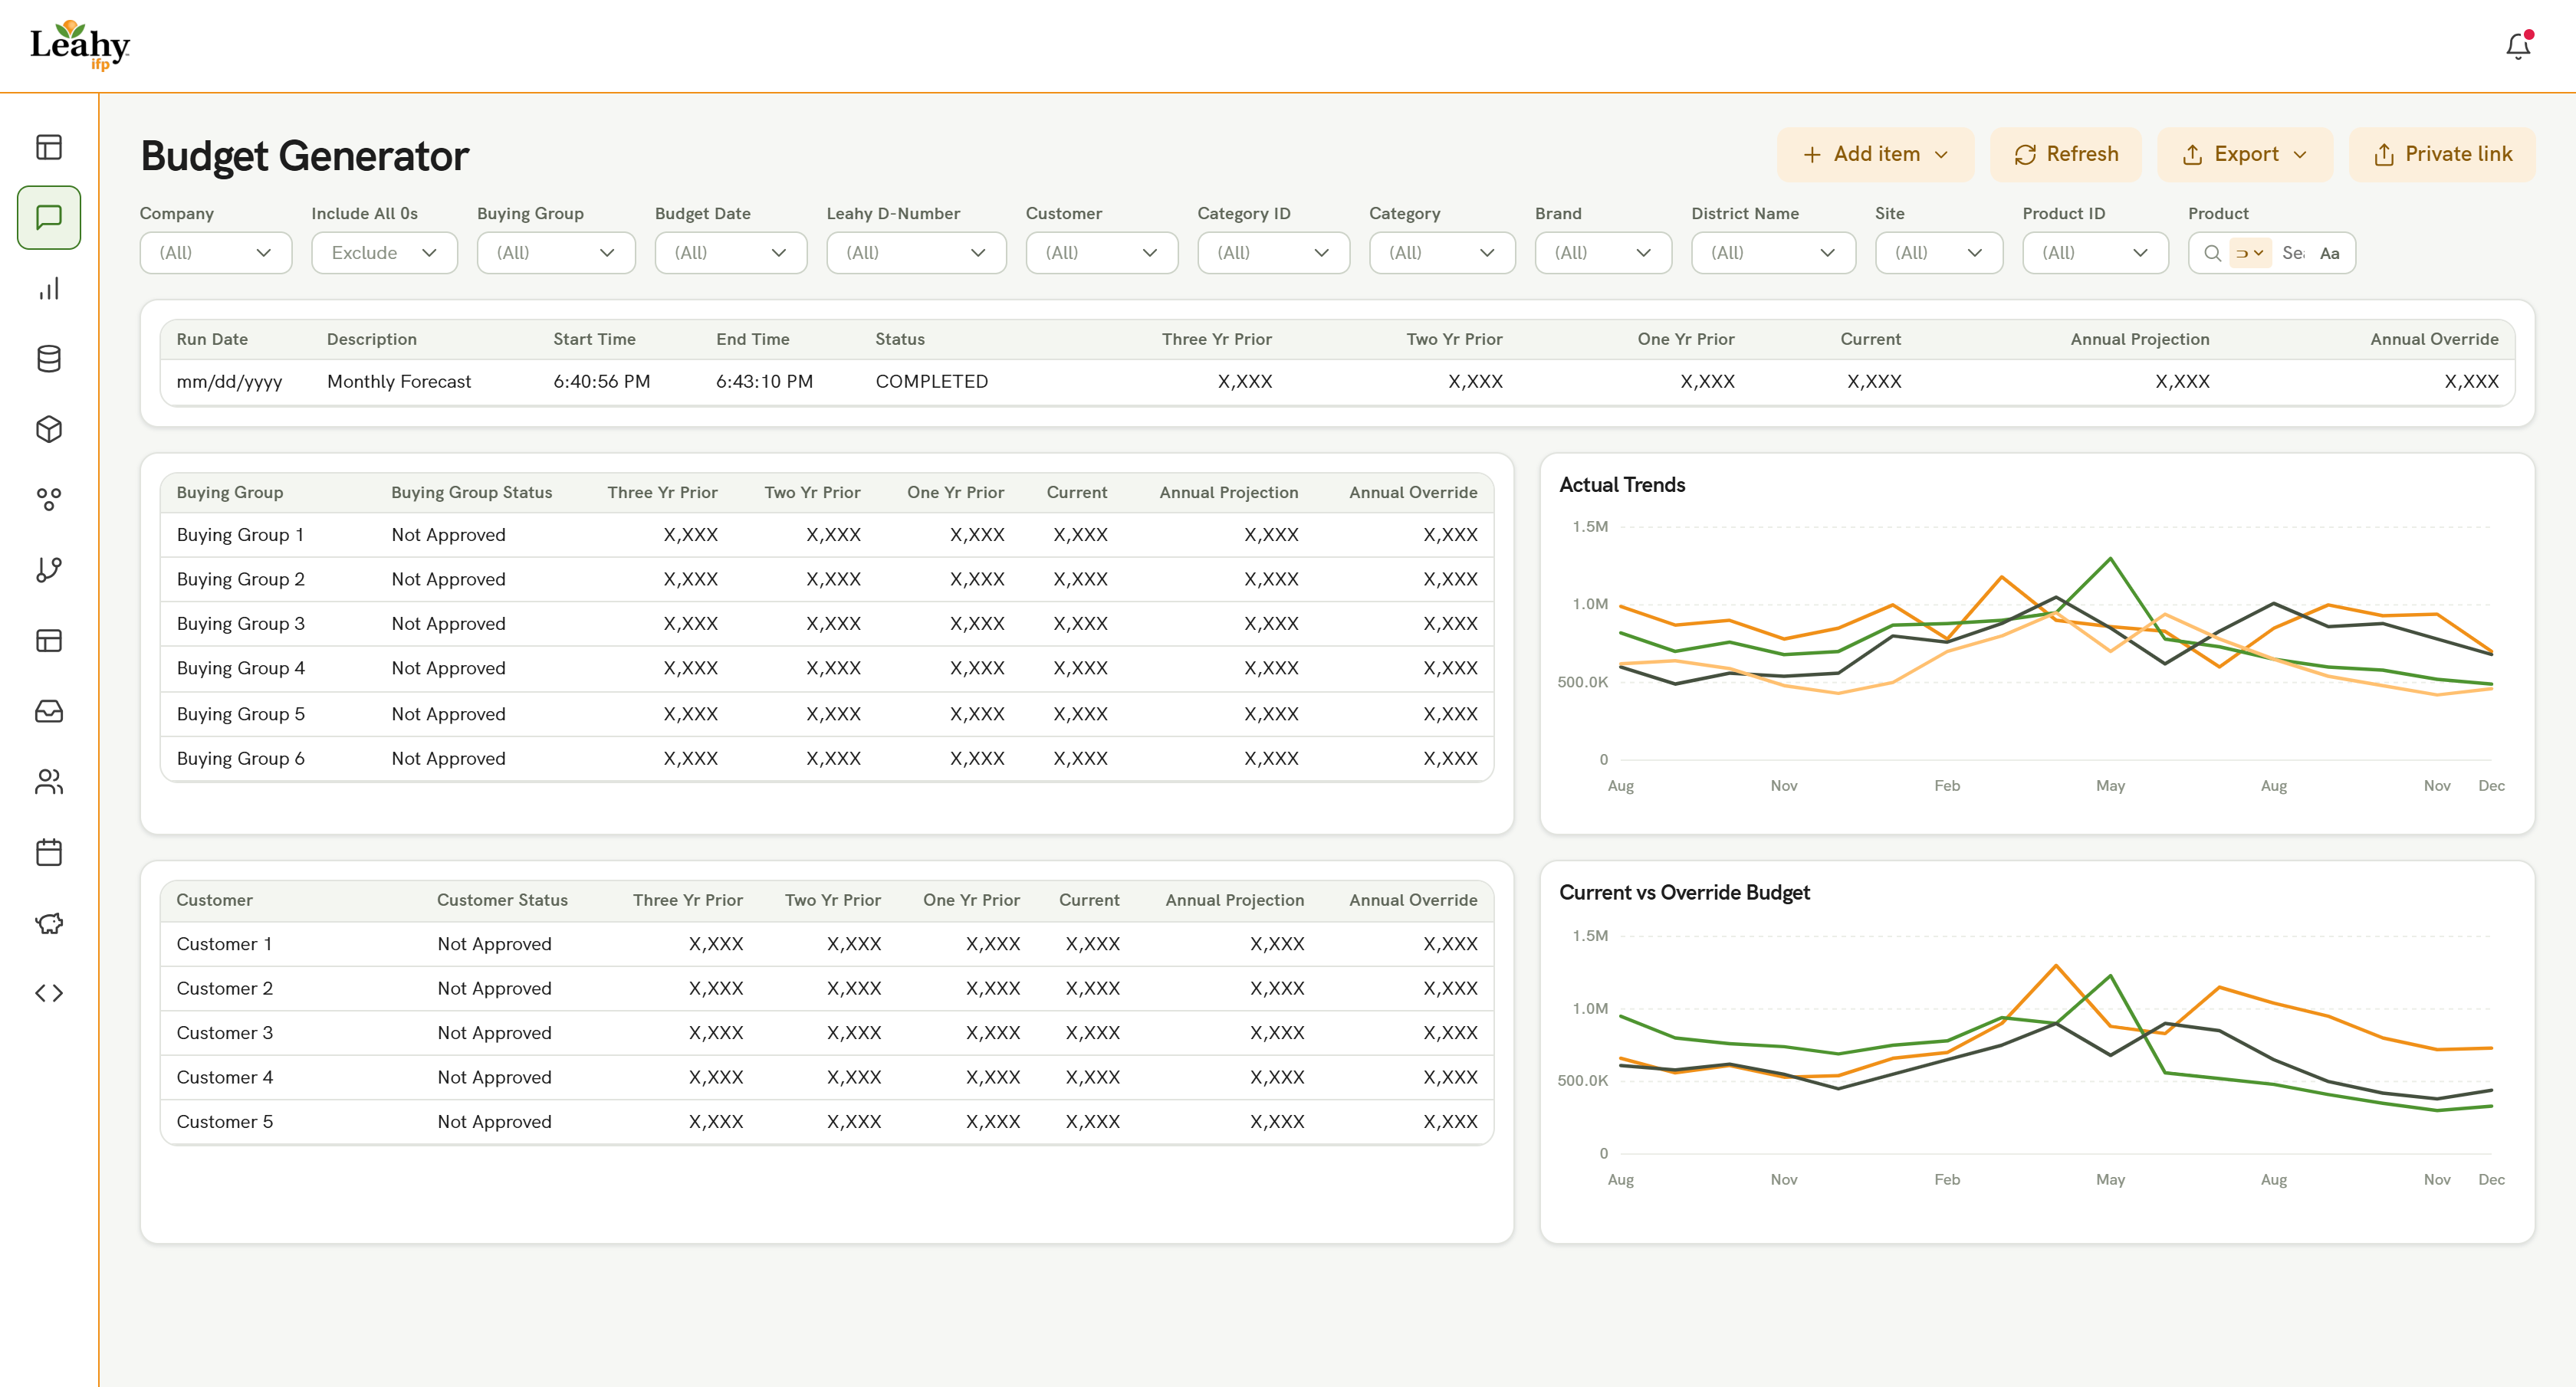2576x1387 pixels.
Task: Open the table layout icon below the branch icon
Action: (x=49, y=641)
